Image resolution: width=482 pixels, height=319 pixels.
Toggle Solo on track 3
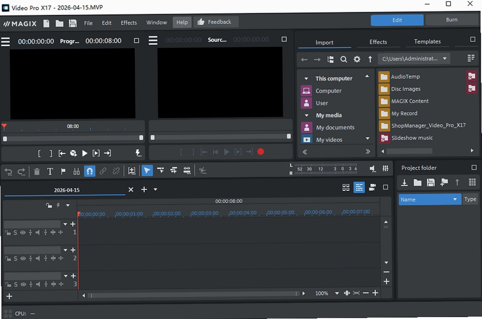(x=16, y=284)
